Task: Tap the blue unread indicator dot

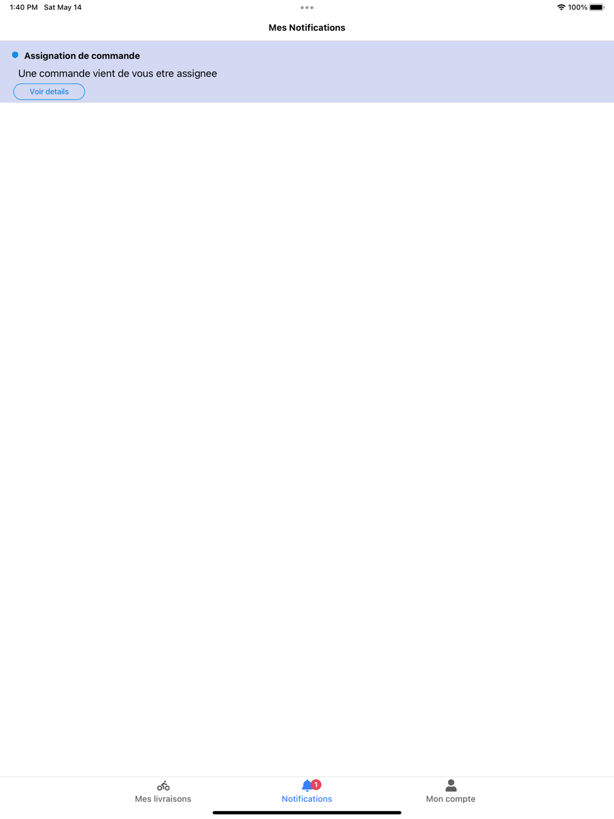Action: 15,55
